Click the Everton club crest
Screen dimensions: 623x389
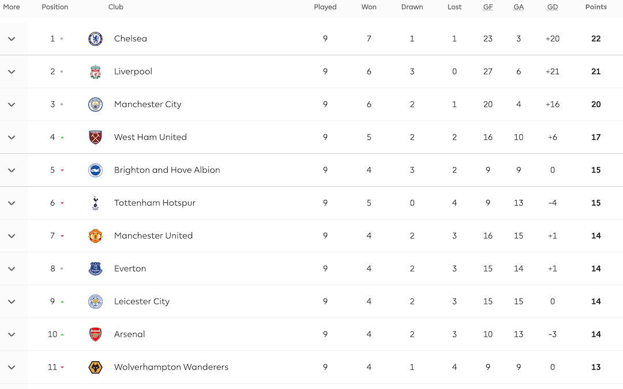(95, 269)
